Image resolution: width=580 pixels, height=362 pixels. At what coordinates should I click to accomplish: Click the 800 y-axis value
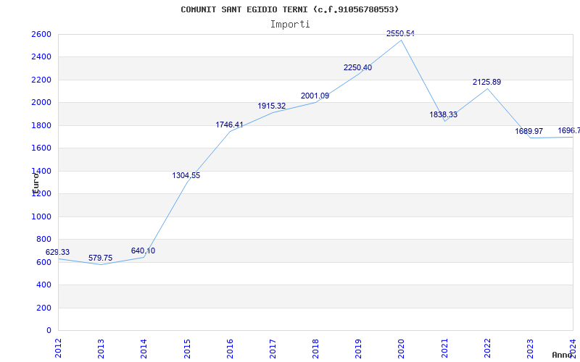click(x=43, y=240)
